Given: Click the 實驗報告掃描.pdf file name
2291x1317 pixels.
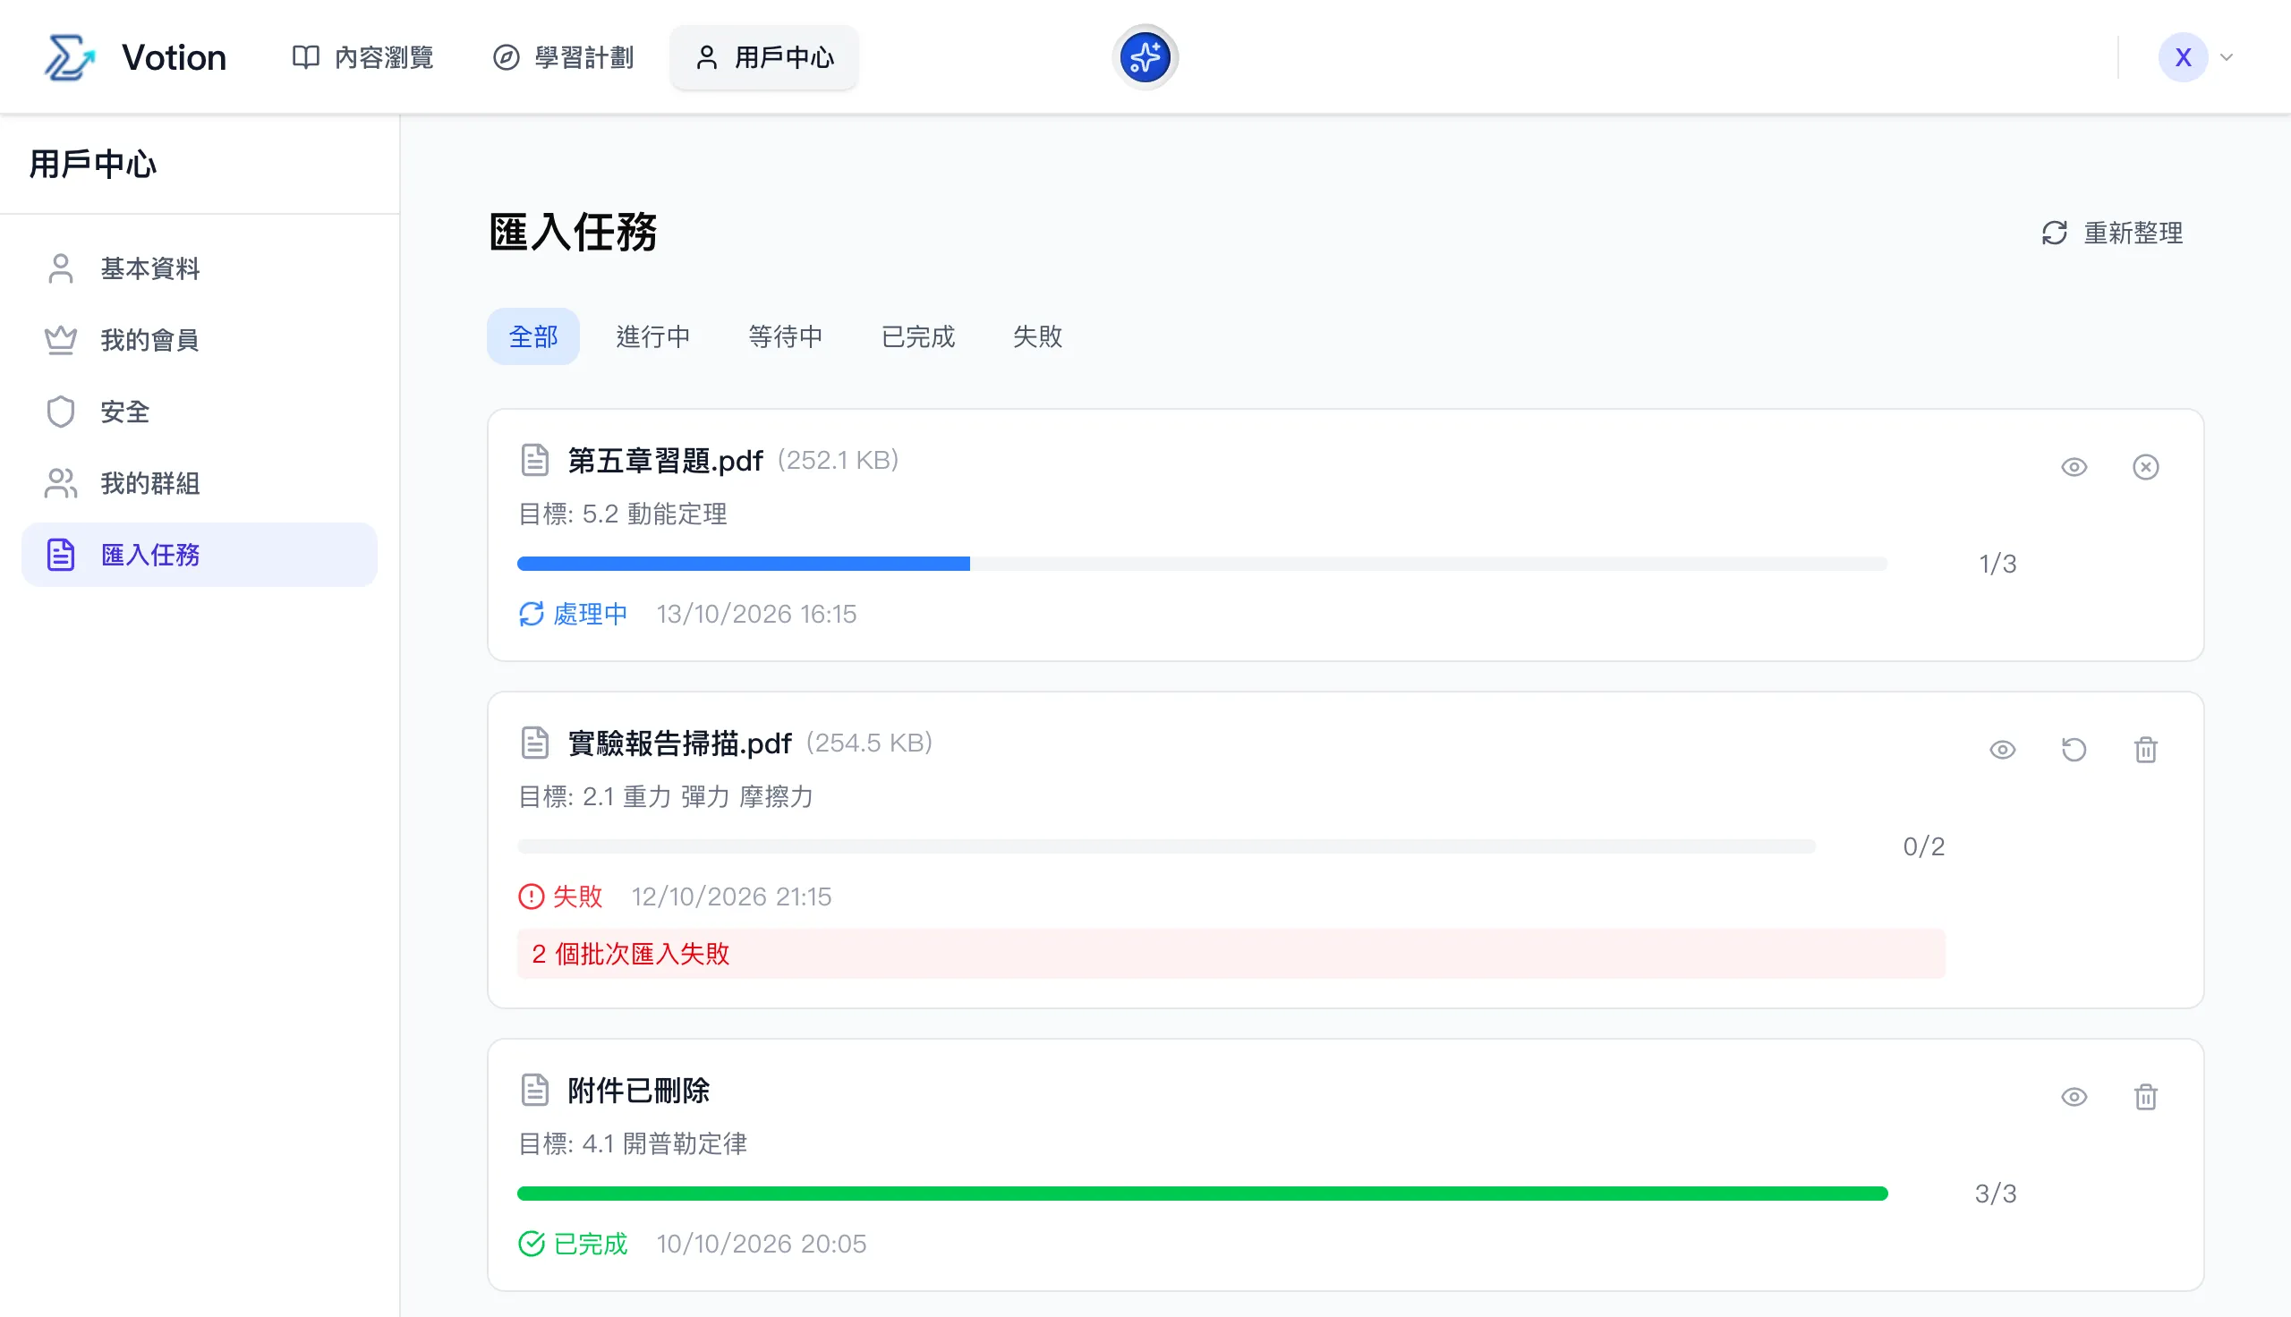Looking at the screenshot, I should (679, 743).
